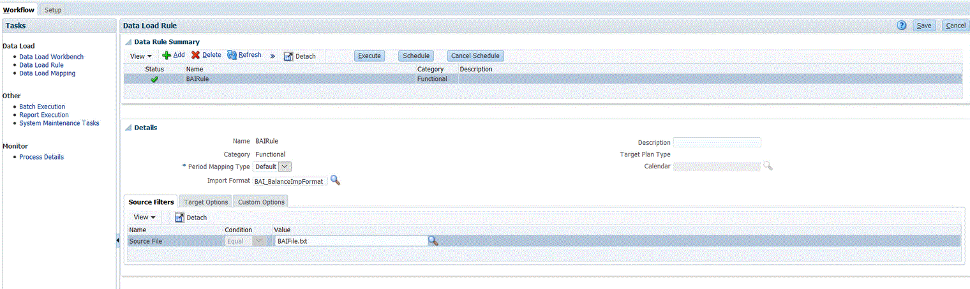Screen dimensions: 970x289
Task: Click the Add green plus icon
Action: pyautogui.click(x=167, y=56)
